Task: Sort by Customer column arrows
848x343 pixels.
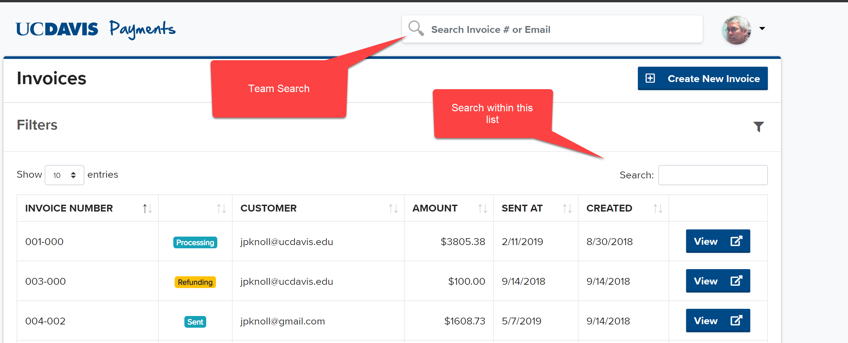Action: 393,208
